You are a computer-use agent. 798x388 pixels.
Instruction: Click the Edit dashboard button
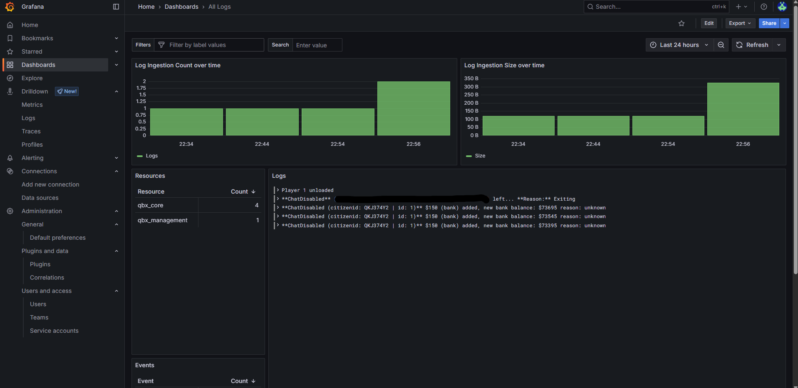(x=709, y=23)
